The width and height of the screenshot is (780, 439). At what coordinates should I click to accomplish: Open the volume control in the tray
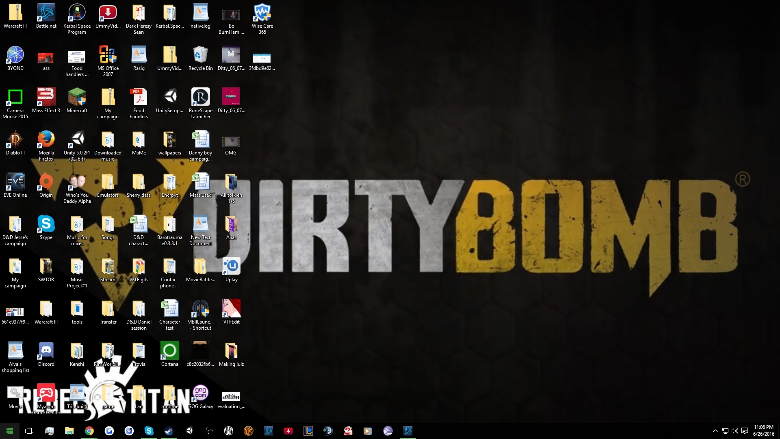(734, 431)
